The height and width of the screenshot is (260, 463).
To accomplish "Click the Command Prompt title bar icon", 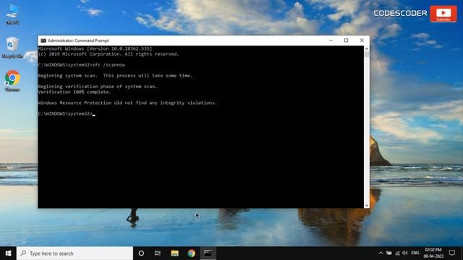I will (43, 40).
